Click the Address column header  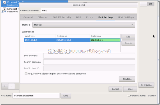40,36
